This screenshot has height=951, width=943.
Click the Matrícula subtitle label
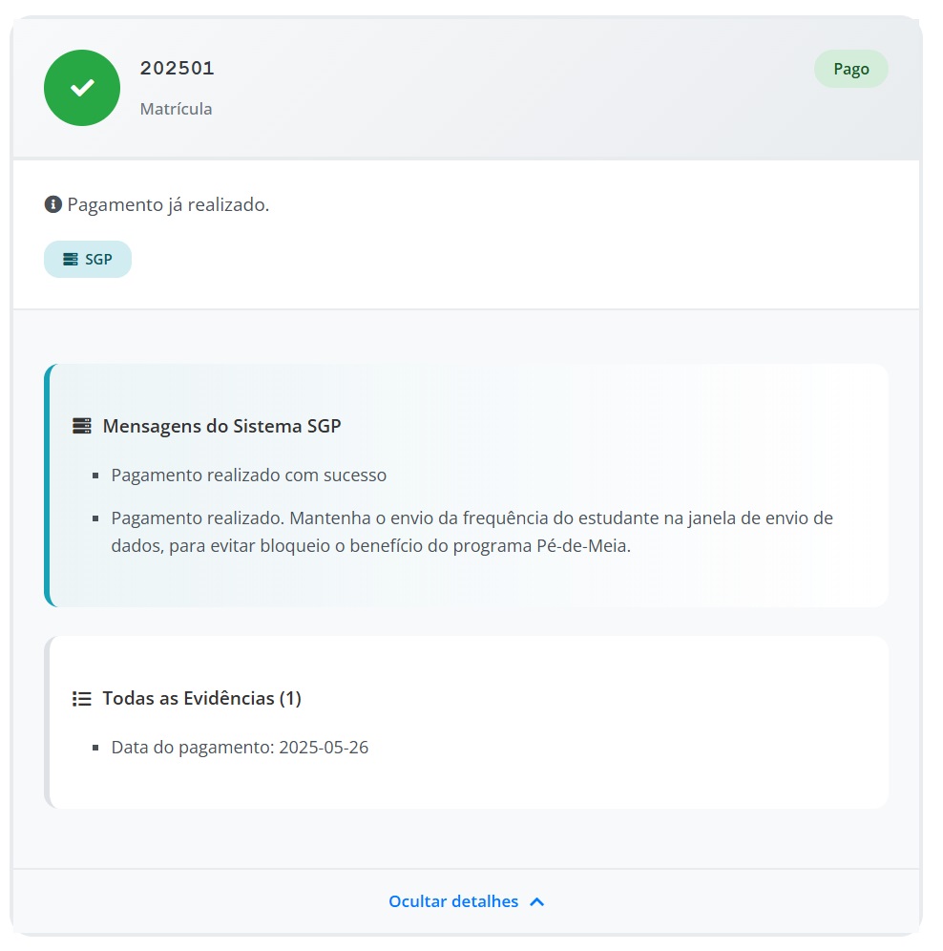(177, 109)
